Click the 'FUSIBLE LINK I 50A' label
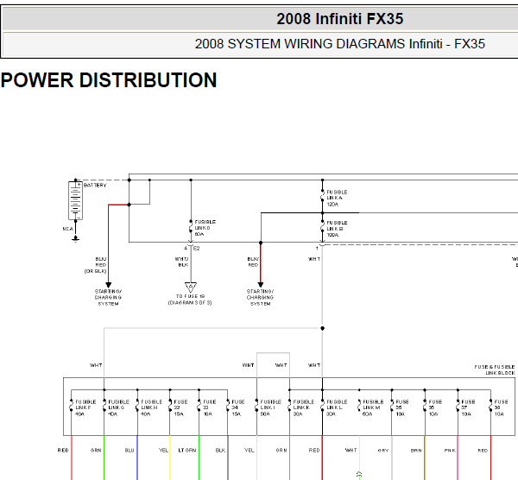Image resolution: width=518 pixels, height=480 pixels. (270, 407)
